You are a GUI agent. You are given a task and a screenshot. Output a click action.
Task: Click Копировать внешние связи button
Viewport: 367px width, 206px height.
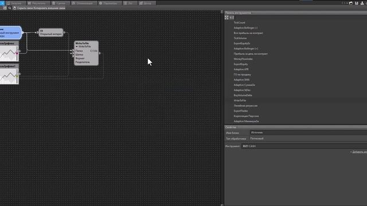49,8
